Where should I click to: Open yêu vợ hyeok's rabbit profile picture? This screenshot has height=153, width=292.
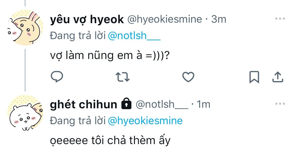(x=25, y=27)
